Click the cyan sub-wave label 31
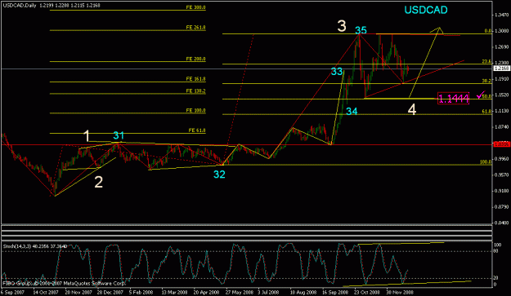The width and height of the screenshot is (511, 296). click(119, 135)
